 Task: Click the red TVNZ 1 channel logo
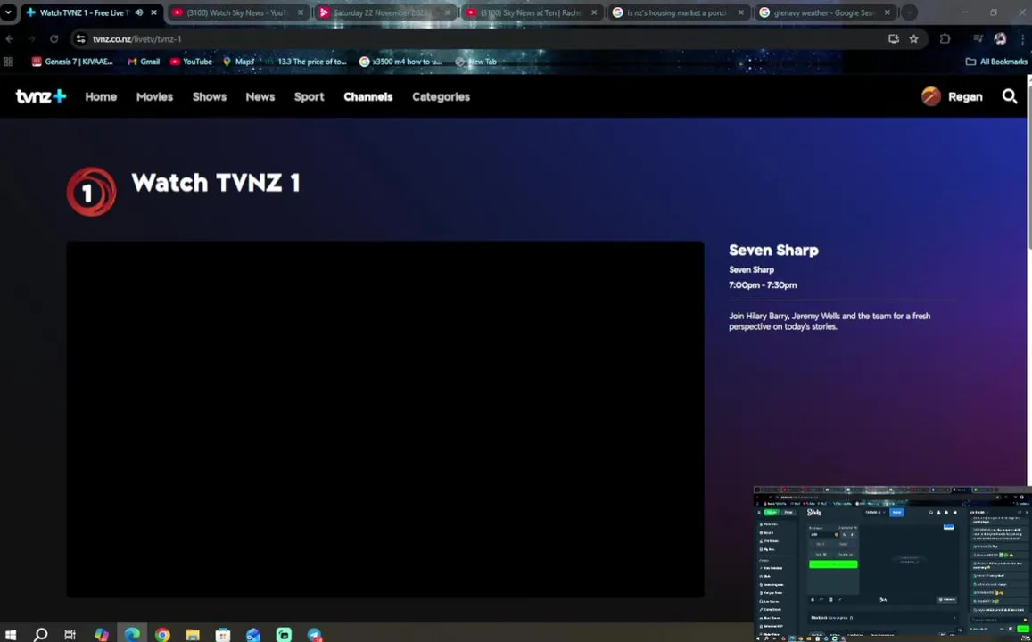pyautogui.click(x=92, y=192)
